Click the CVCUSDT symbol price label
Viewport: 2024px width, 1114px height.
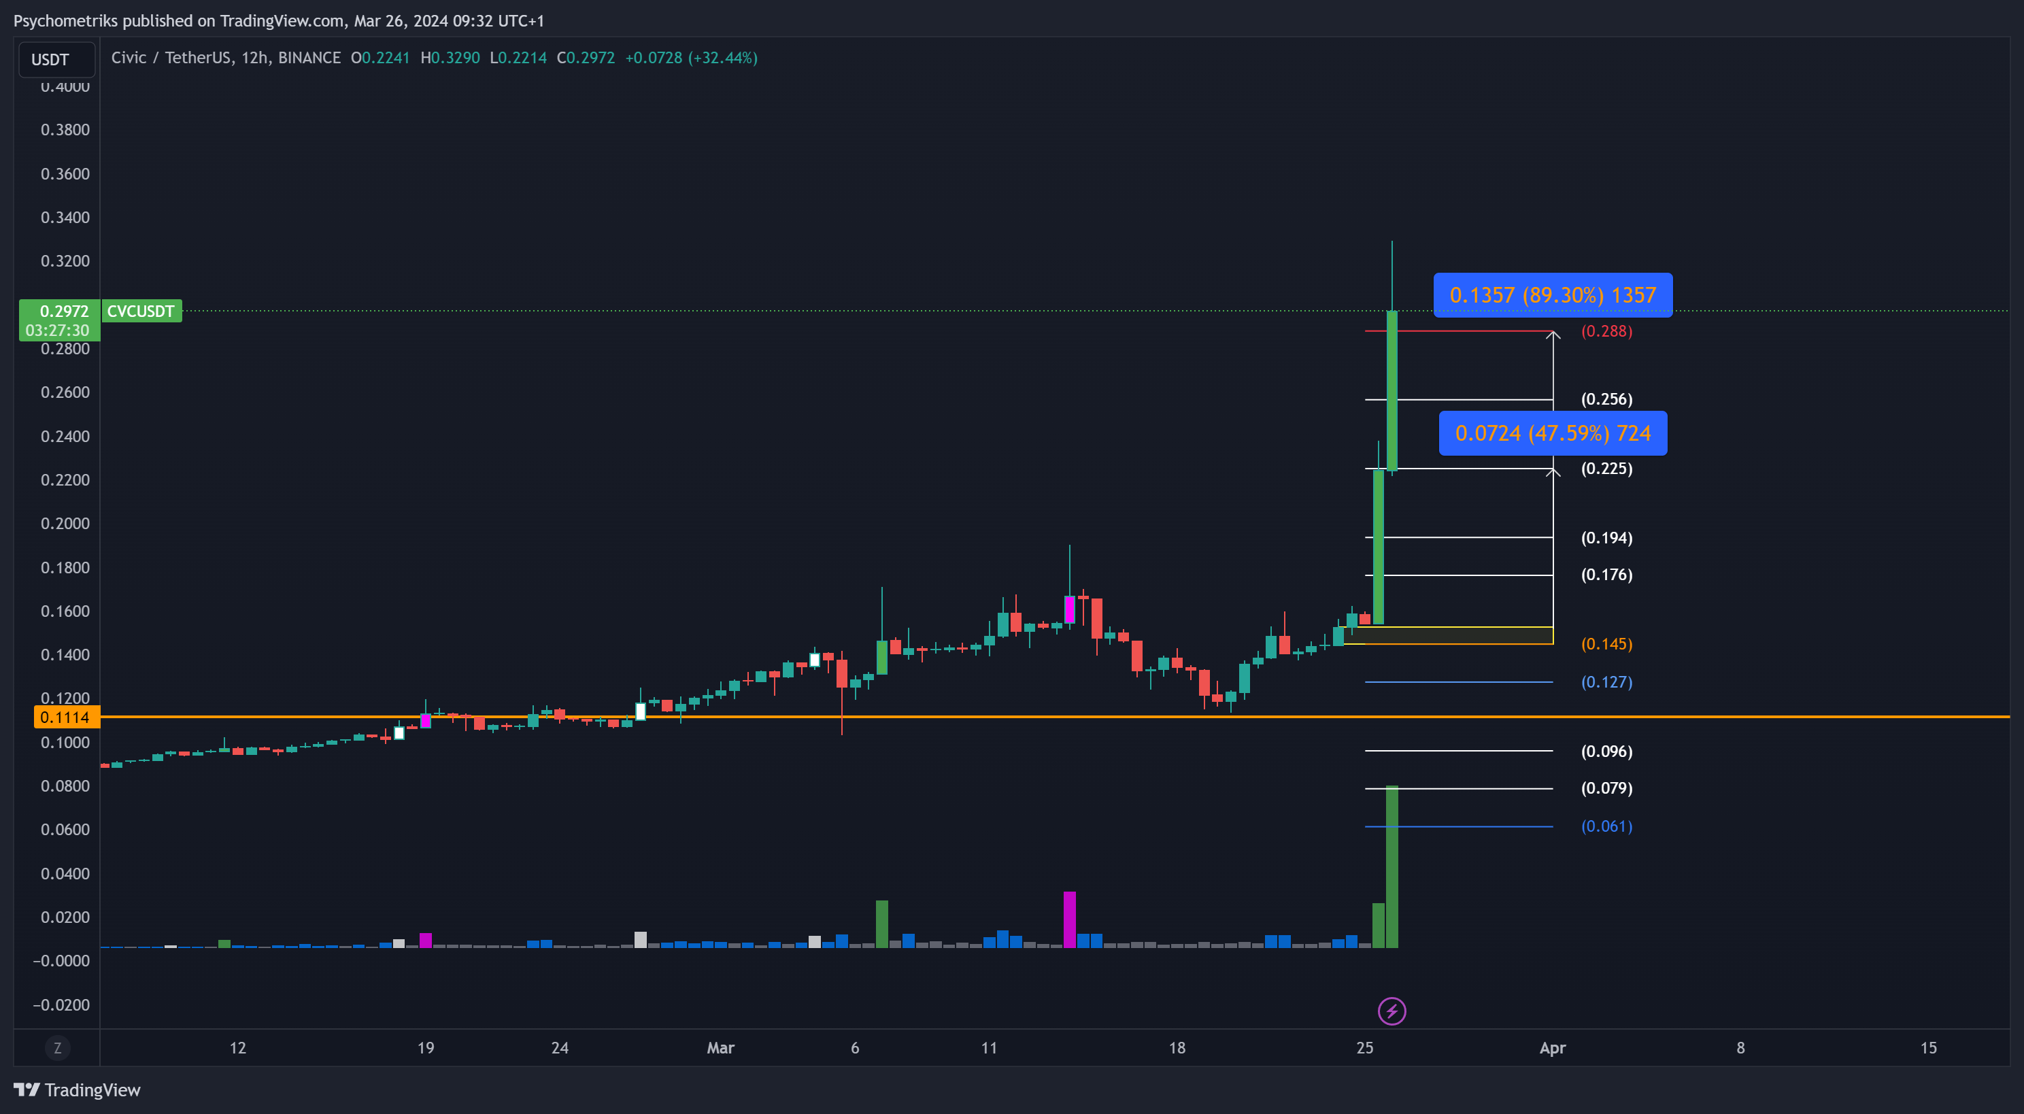coord(141,311)
